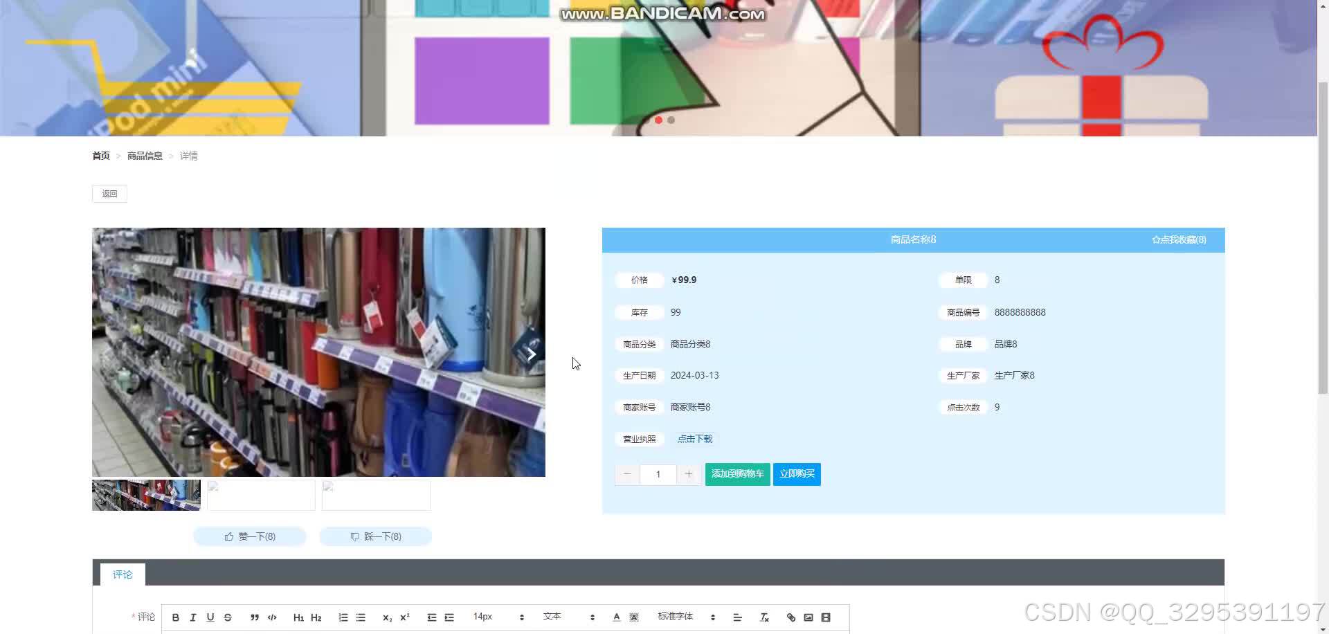Apply bold formatting in the comment editor
1329x634 pixels.
click(x=176, y=617)
